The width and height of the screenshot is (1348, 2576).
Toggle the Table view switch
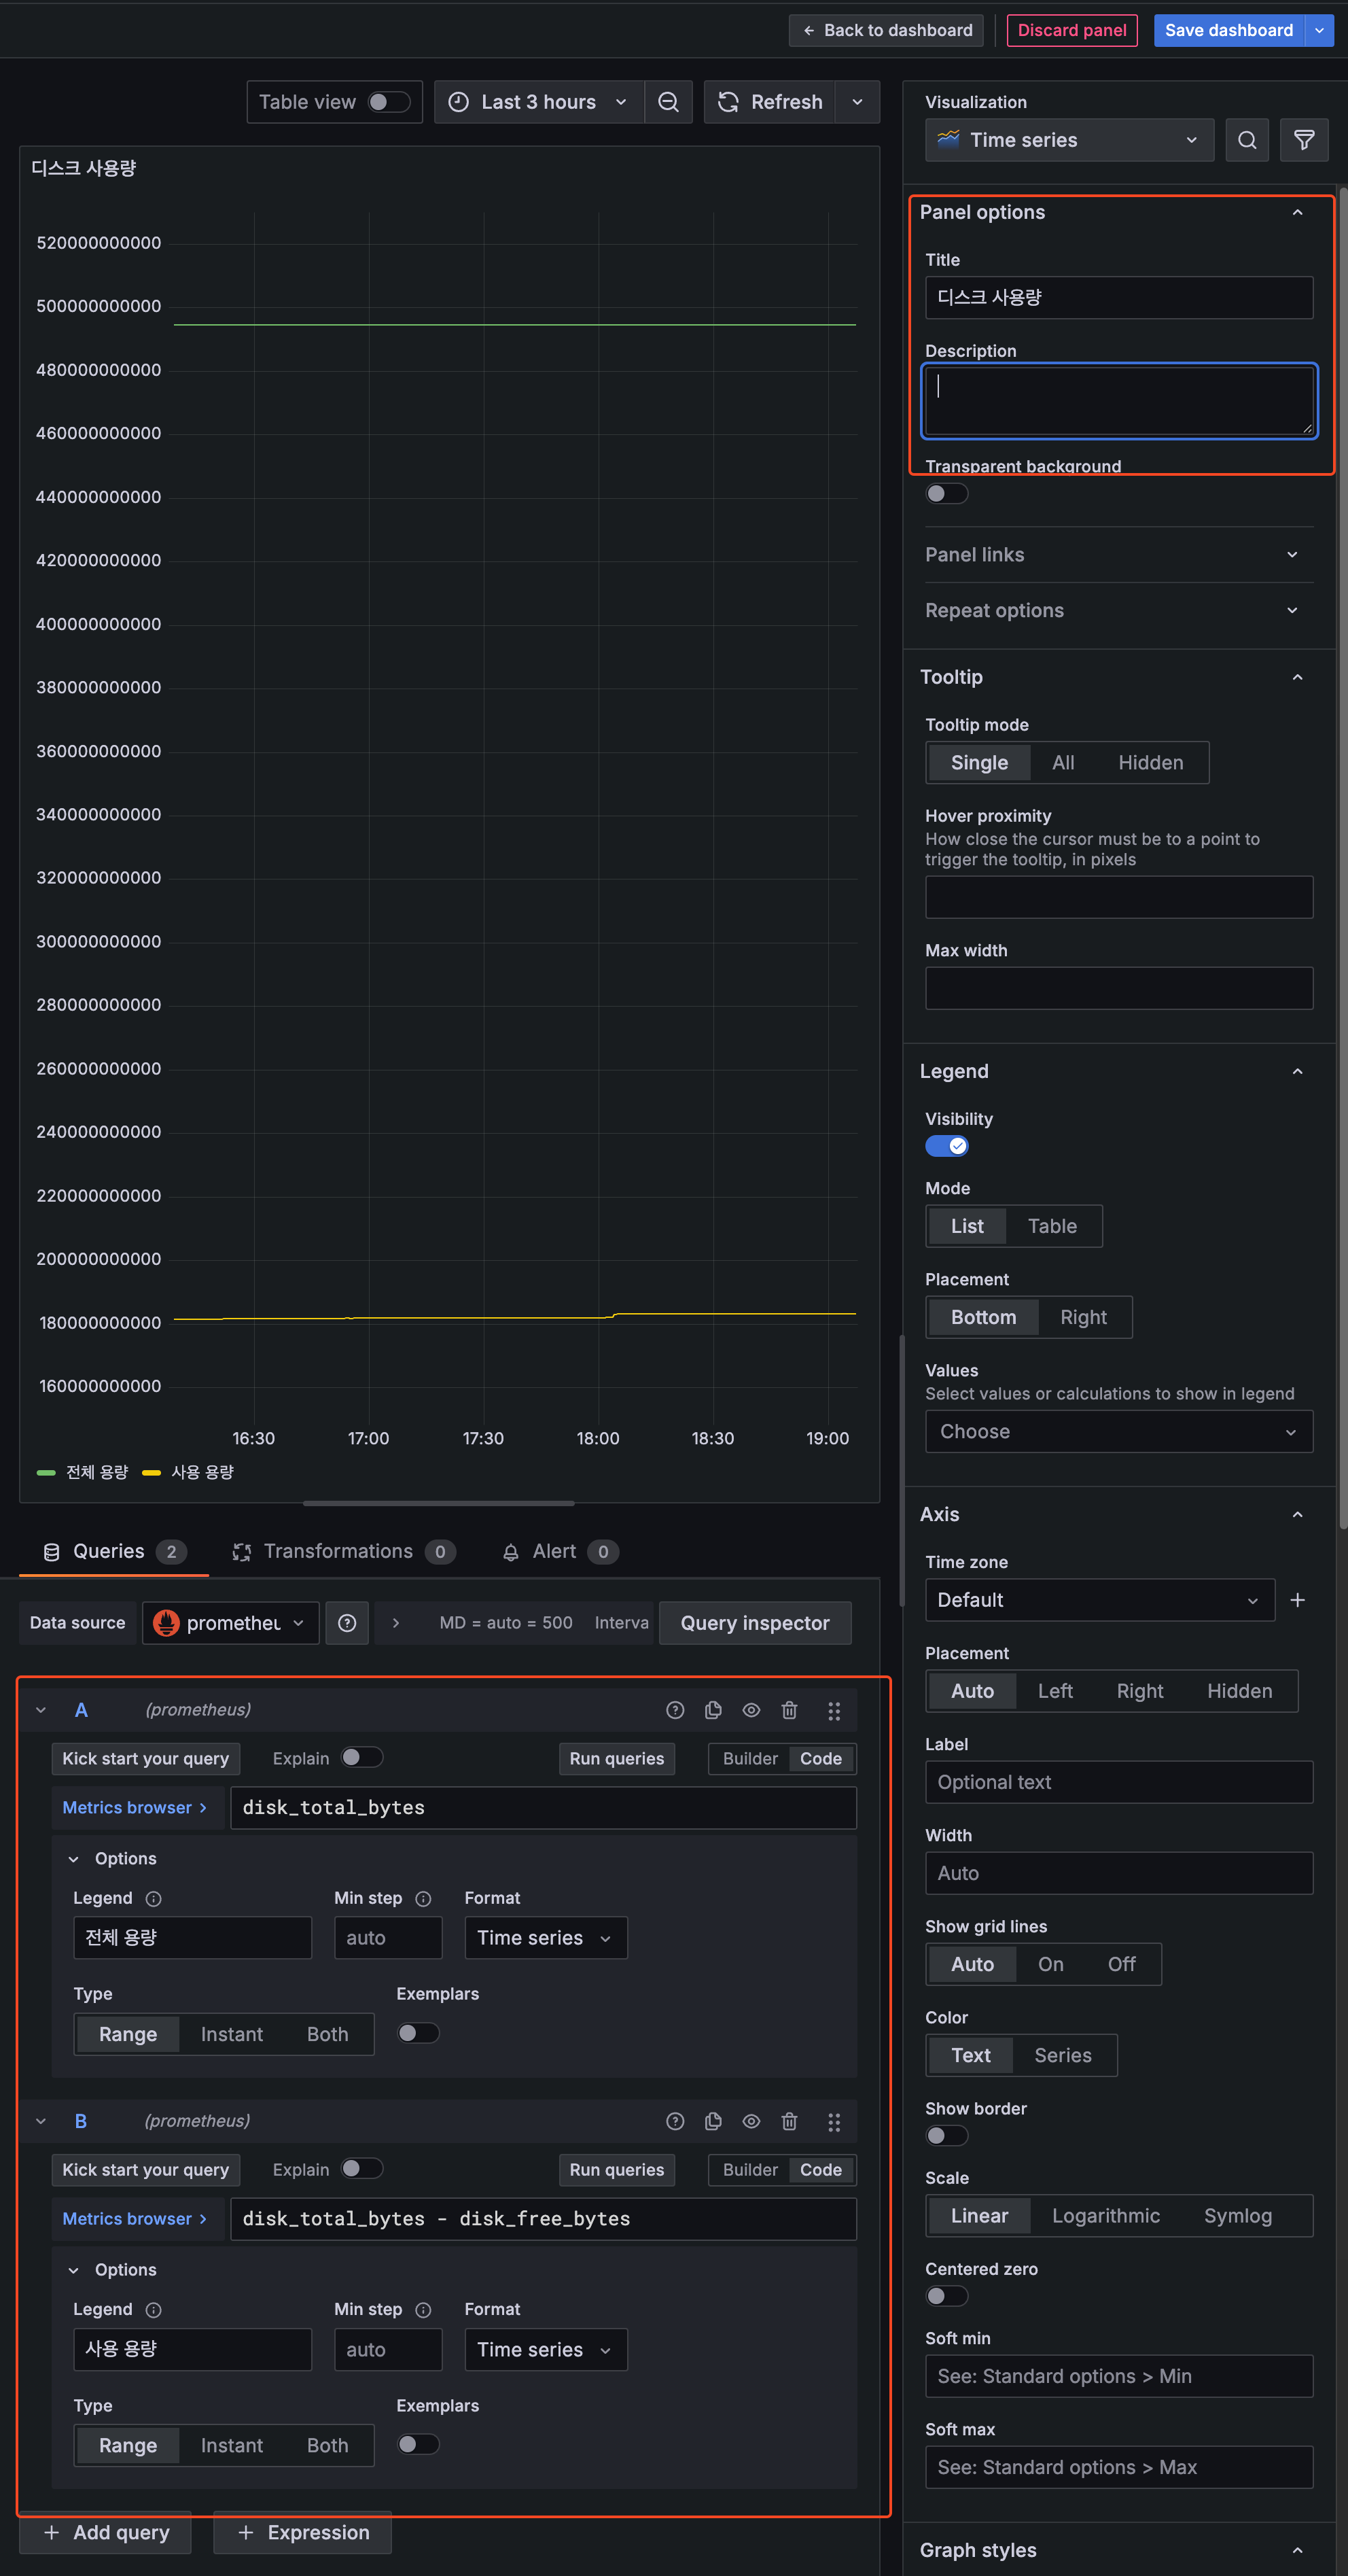click(388, 102)
